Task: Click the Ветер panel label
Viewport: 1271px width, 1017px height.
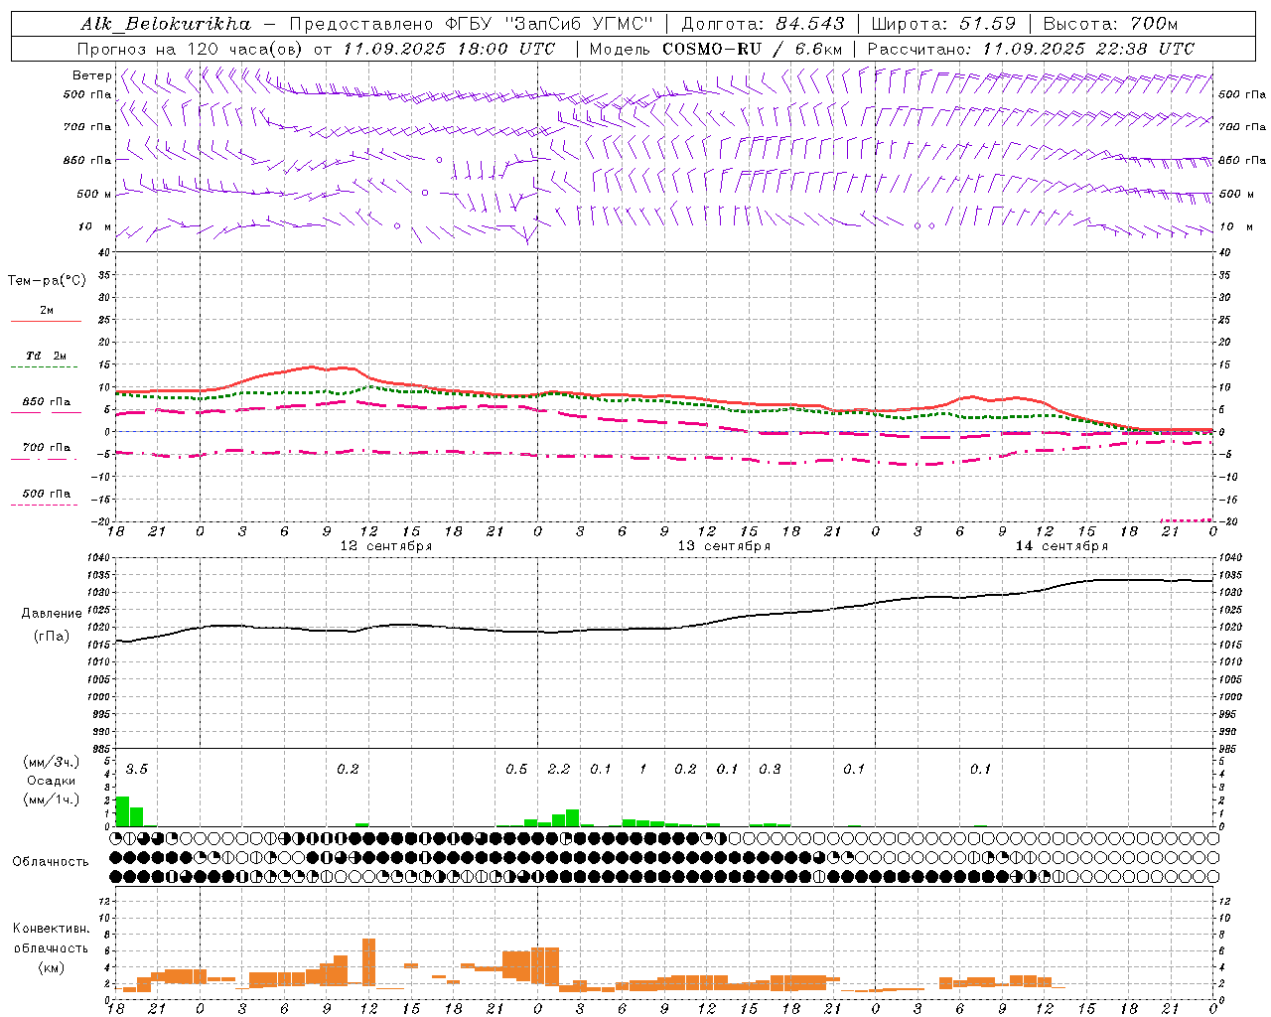Action: coord(91,75)
